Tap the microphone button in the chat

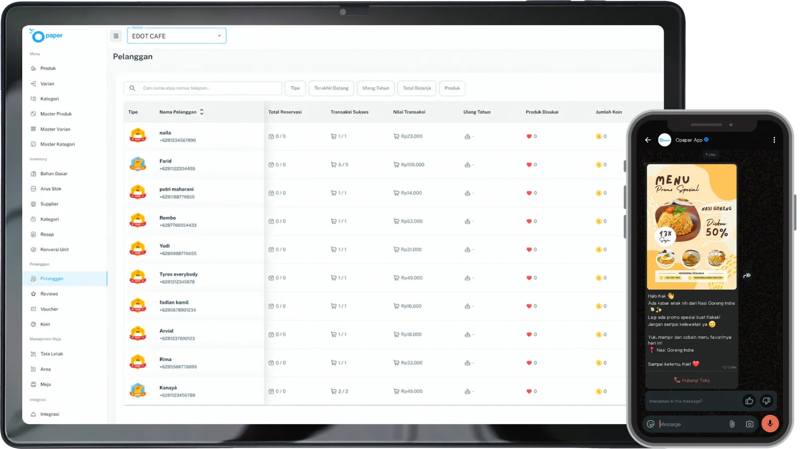770,424
